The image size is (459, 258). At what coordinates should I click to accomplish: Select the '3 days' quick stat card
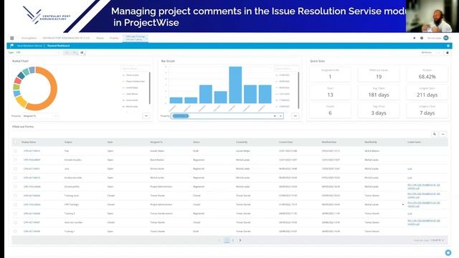[379, 110]
